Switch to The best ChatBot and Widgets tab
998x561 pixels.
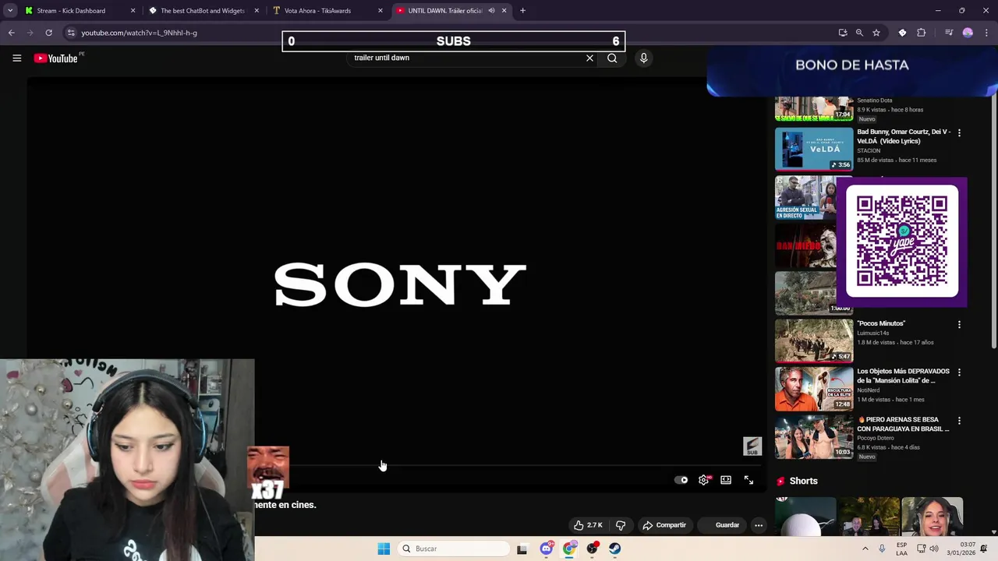pos(202,11)
